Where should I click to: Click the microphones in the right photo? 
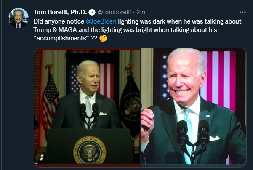193,137
